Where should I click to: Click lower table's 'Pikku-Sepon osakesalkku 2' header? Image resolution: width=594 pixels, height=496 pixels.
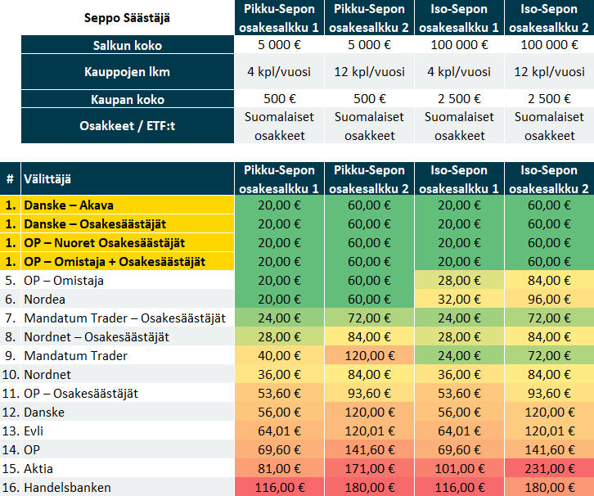[x=369, y=179]
